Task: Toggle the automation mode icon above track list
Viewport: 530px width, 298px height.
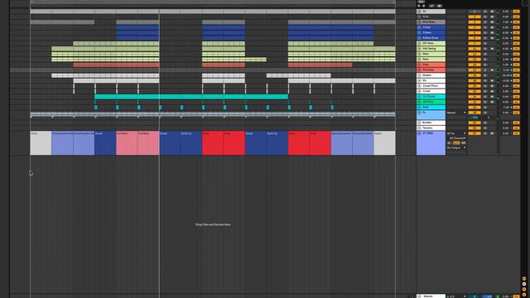Action: (432, 6)
